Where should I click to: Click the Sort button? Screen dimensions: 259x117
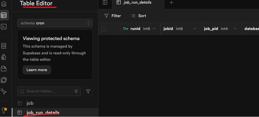coord(139,16)
